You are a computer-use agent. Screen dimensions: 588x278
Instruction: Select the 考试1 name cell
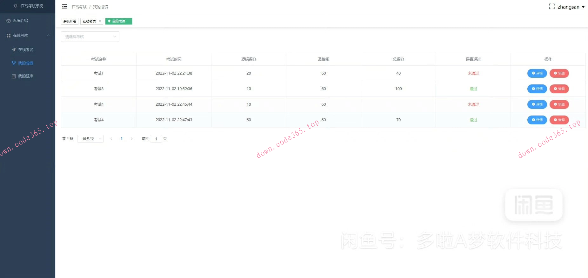point(99,73)
